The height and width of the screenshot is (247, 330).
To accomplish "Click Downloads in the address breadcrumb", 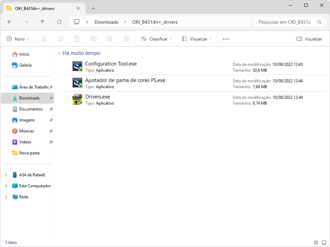I will click(x=106, y=22).
